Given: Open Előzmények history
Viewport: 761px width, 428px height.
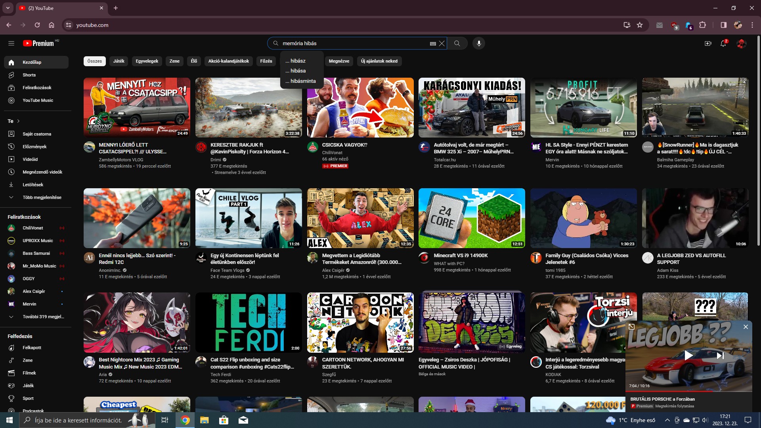Looking at the screenshot, I should (36, 147).
